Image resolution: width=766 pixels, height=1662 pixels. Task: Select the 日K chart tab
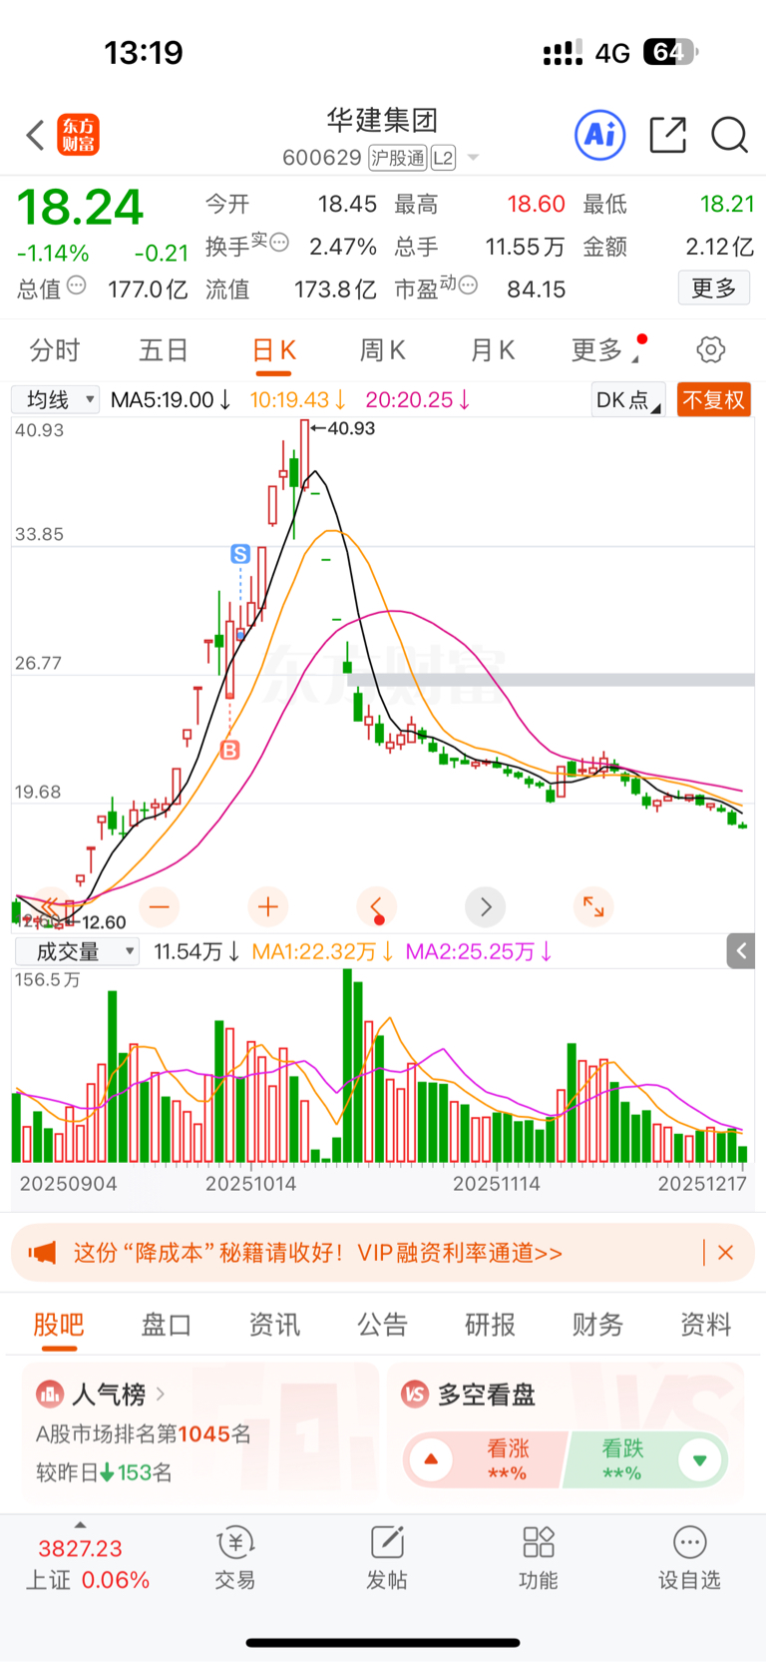pyautogui.click(x=273, y=350)
